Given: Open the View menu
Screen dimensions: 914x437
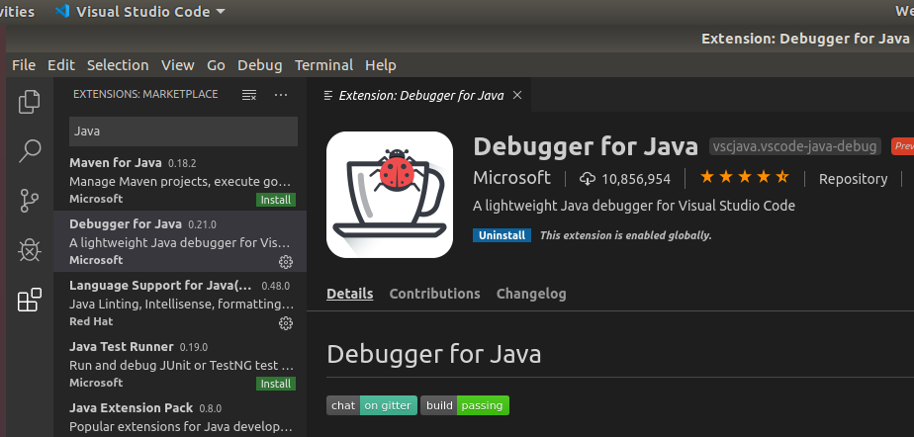Looking at the screenshot, I should 178,65.
